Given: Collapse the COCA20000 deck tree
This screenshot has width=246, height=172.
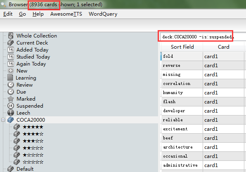Looking at the screenshot, I should [x=3, y=120].
